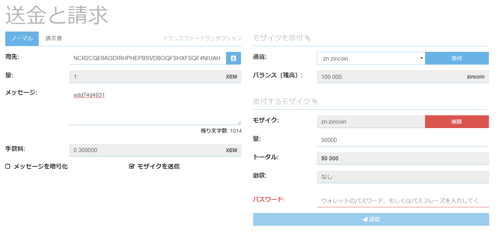Click paperclip icon next to 添付するモザイク
Image resolution: width=499 pixels, height=240 pixels.
(x=315, y=101)
